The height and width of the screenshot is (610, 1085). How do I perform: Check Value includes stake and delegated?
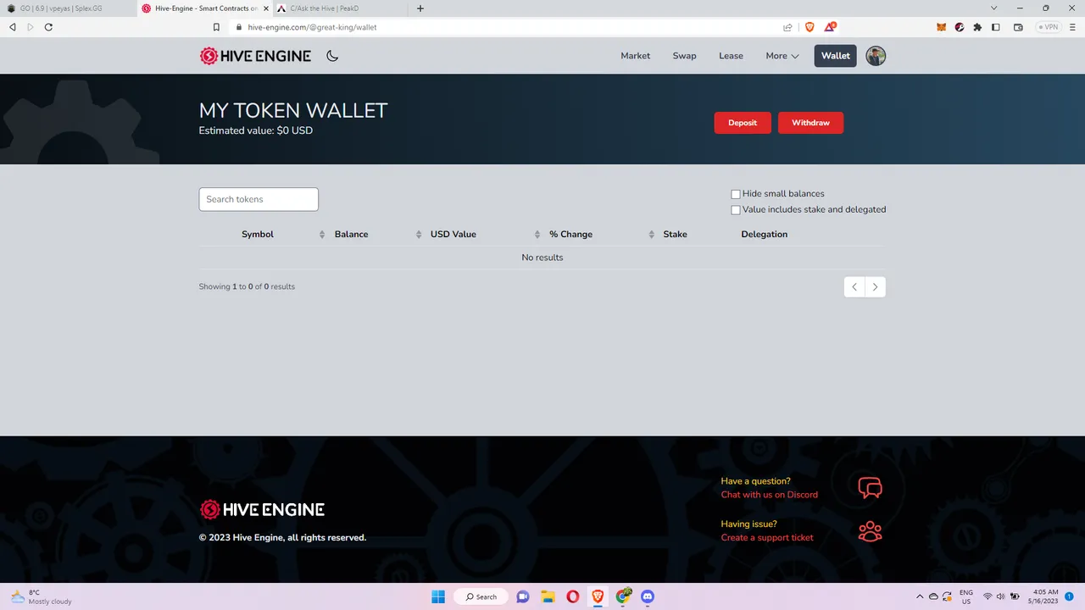coord(736,210)
